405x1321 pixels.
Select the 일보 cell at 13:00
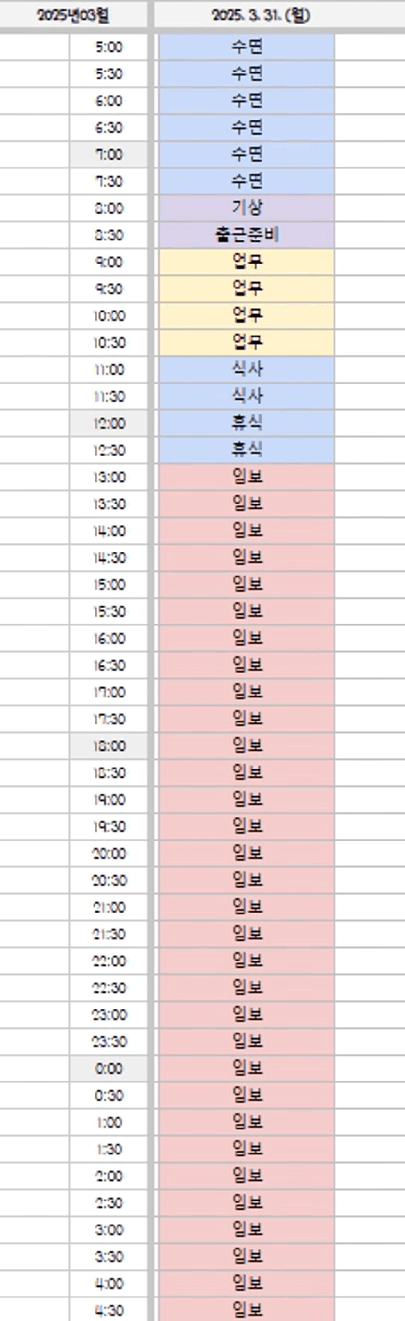pyautogui.click(x=247, y=477)
